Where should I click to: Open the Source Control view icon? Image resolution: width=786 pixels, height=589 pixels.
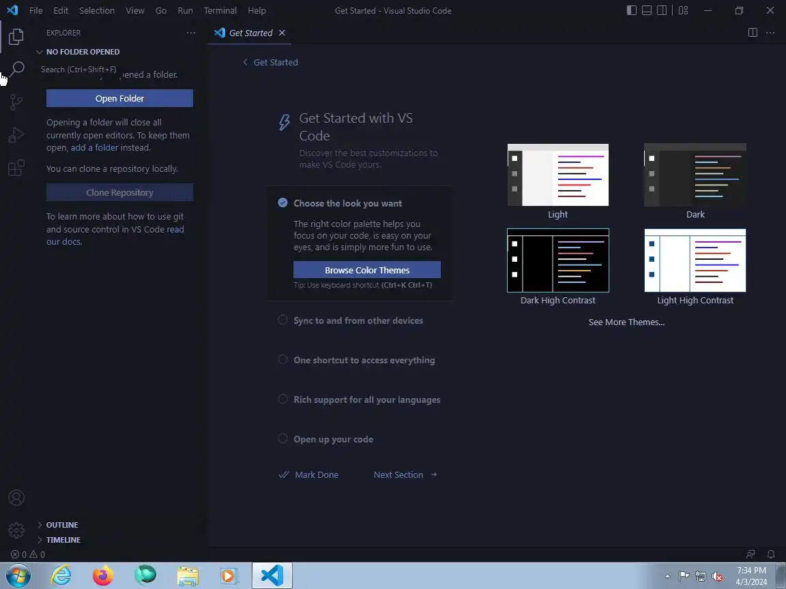[16, 102]
